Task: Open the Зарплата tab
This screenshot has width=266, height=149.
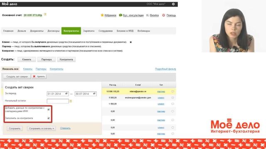Action: (89, 31)
